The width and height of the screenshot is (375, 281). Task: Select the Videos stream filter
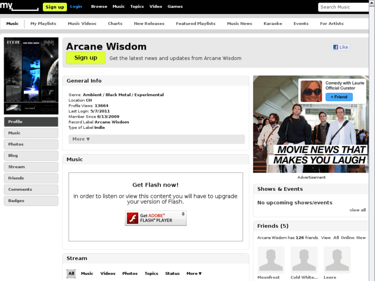[108, 273]
